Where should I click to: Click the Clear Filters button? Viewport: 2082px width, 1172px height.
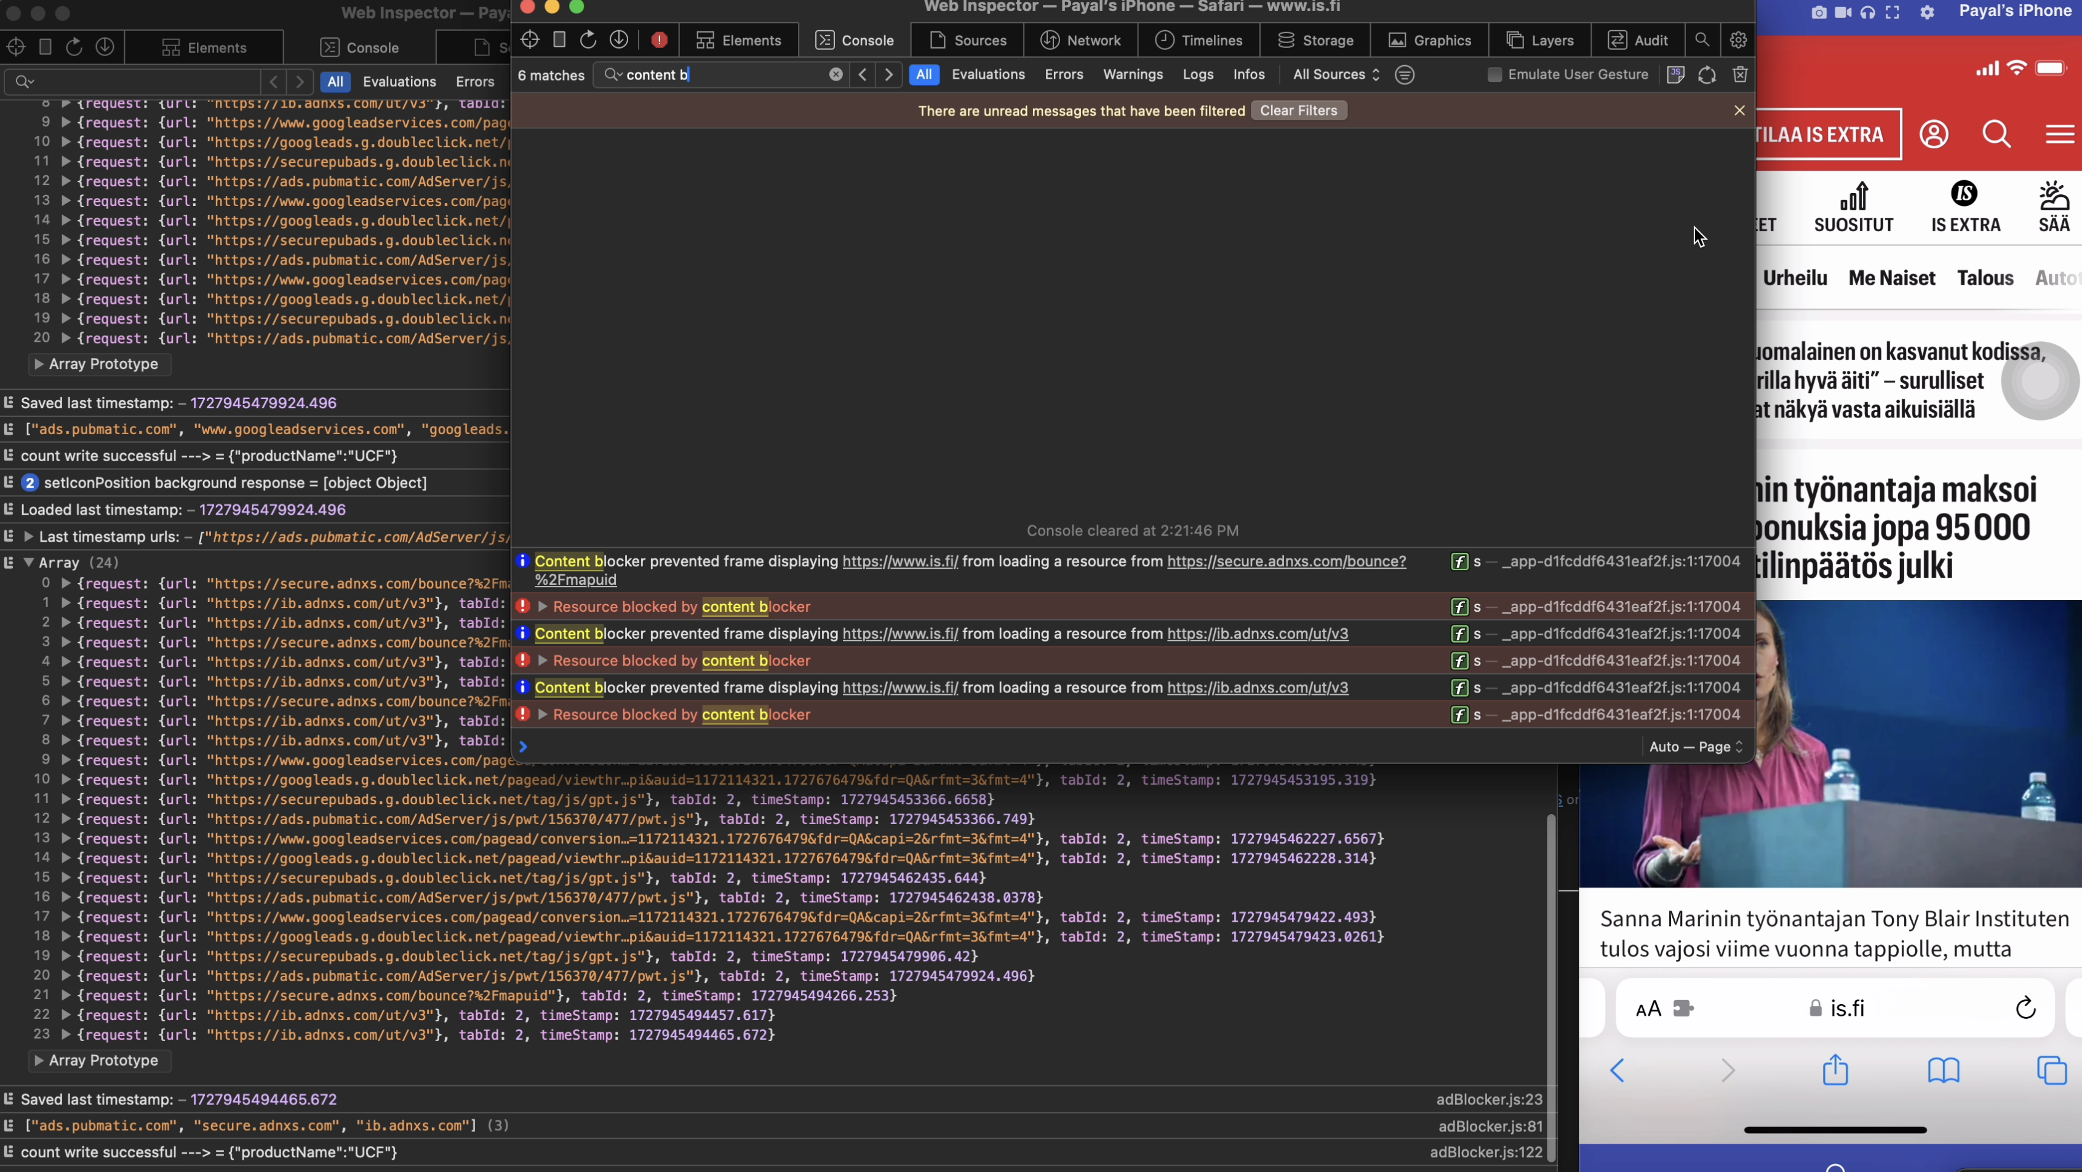click(1298, 111)
